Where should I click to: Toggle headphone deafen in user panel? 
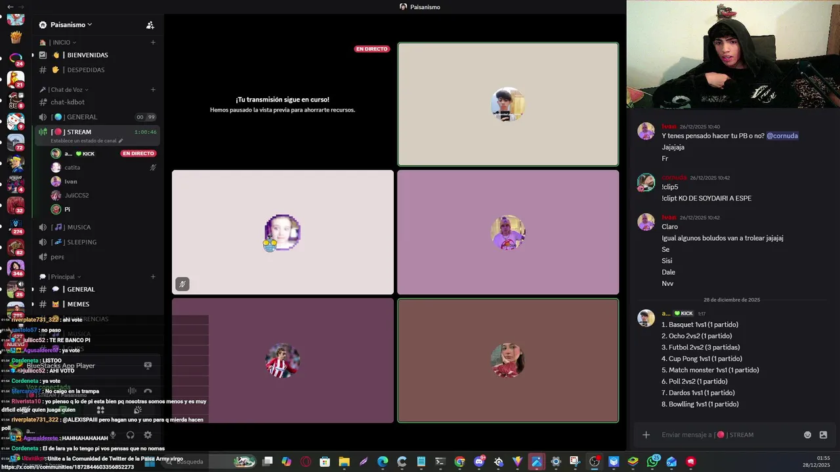130,435
